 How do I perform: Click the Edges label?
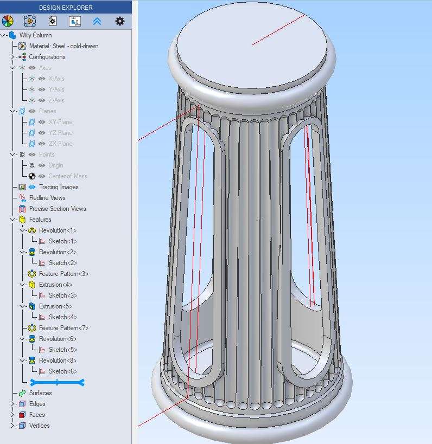coord(37,404)
